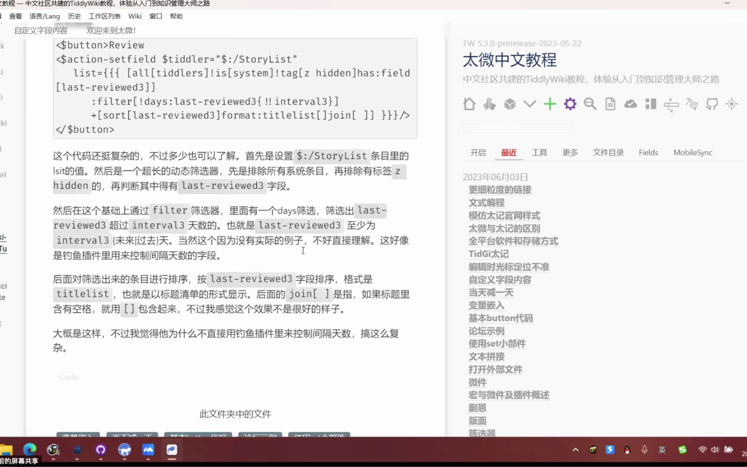Open the 副恩 recent link

coord(478,408)
